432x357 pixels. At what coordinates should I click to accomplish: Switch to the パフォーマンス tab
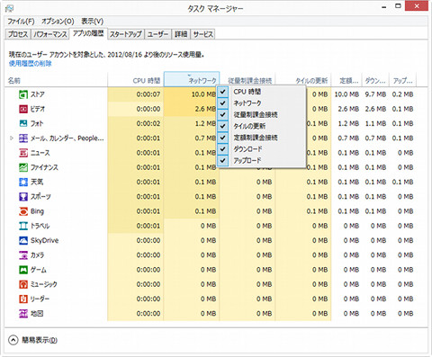50,34
